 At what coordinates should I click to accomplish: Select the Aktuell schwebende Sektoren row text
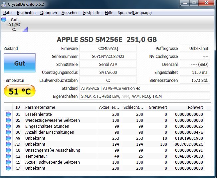pos(53,162)
